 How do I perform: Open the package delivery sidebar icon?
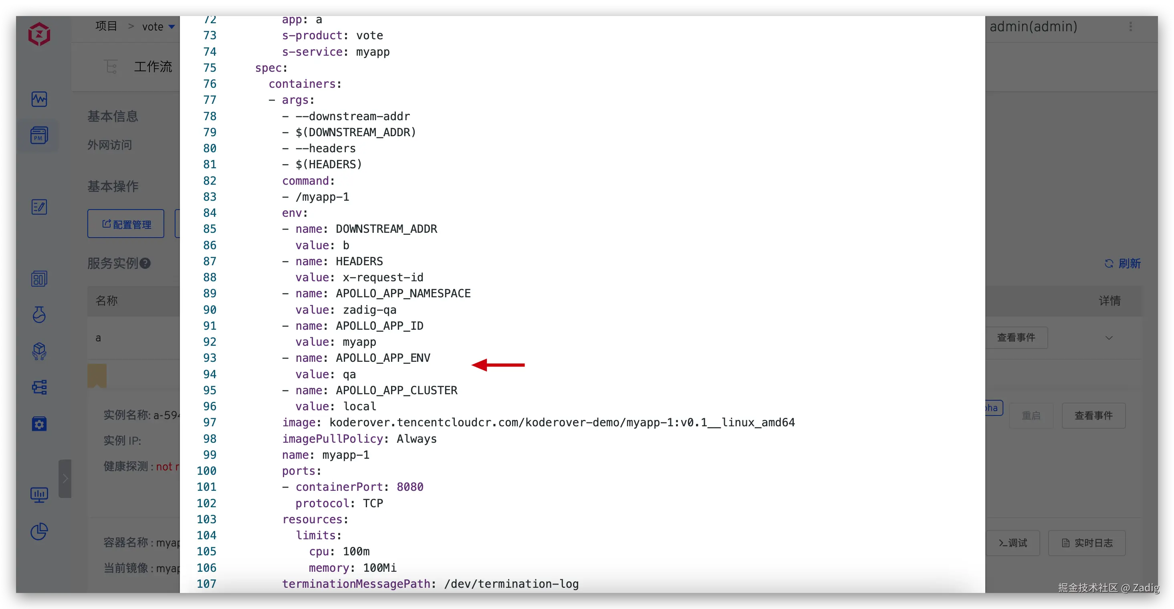(39, 351)
